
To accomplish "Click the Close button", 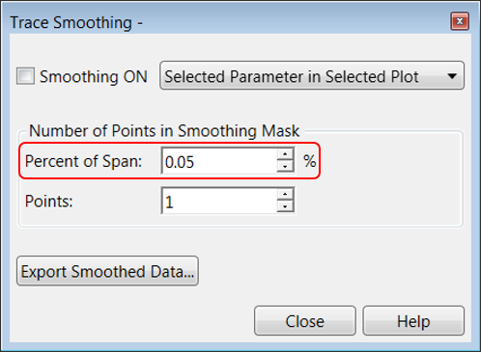I will [x=305, y=321].
